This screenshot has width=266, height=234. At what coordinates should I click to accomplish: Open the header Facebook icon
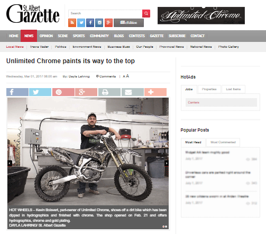[x=90, y=23]
